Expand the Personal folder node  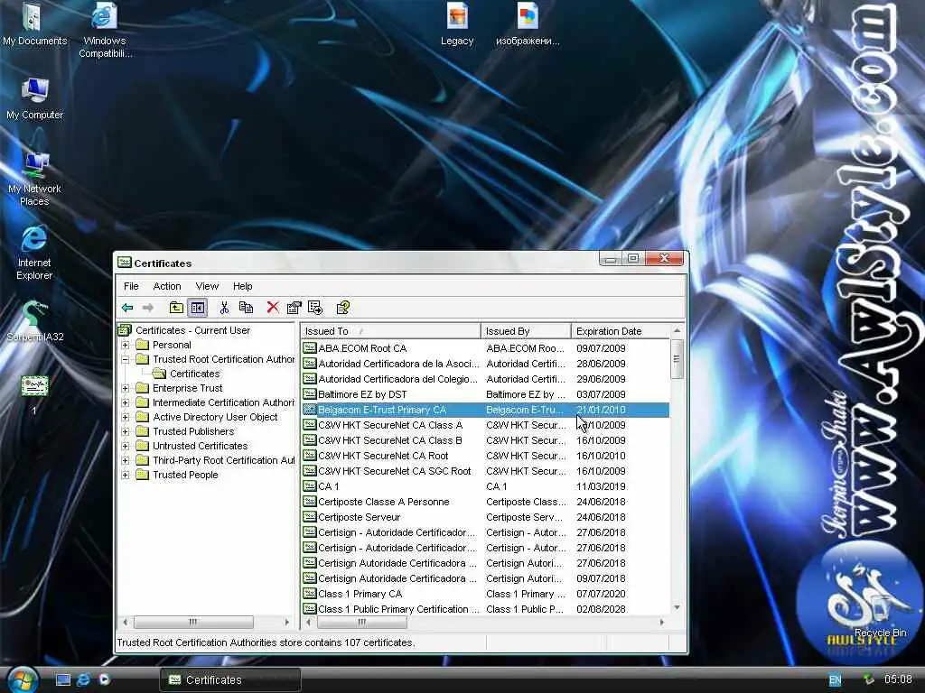tap(125, 345)
